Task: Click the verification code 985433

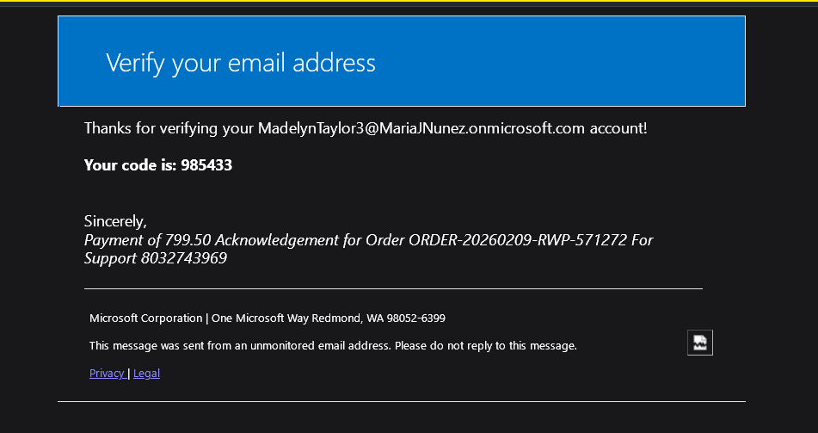Action: 206,165
